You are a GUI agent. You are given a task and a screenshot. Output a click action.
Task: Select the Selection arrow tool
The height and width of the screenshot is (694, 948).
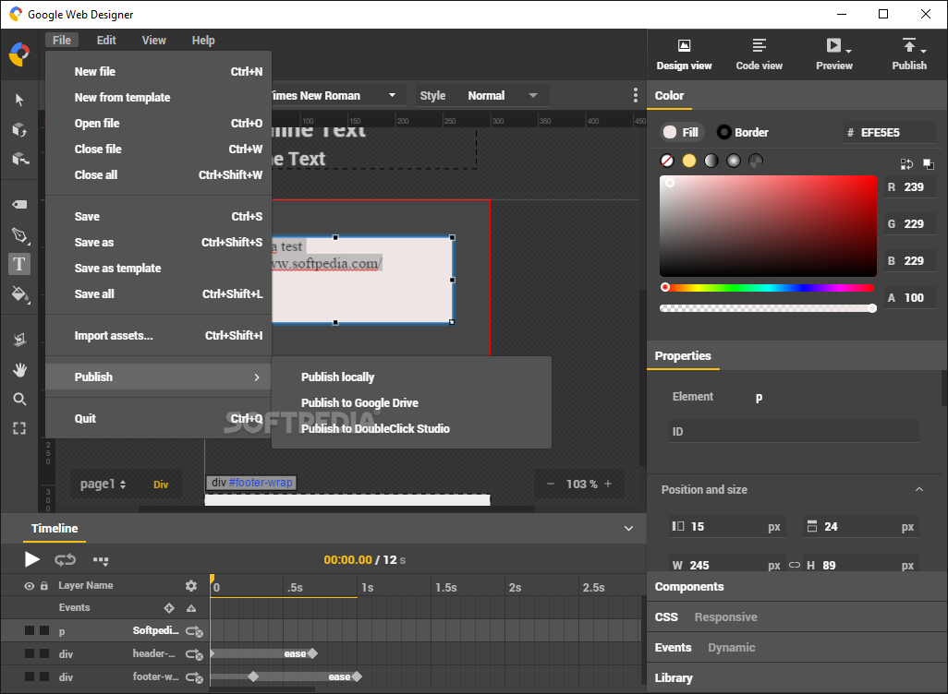[19, 100]
